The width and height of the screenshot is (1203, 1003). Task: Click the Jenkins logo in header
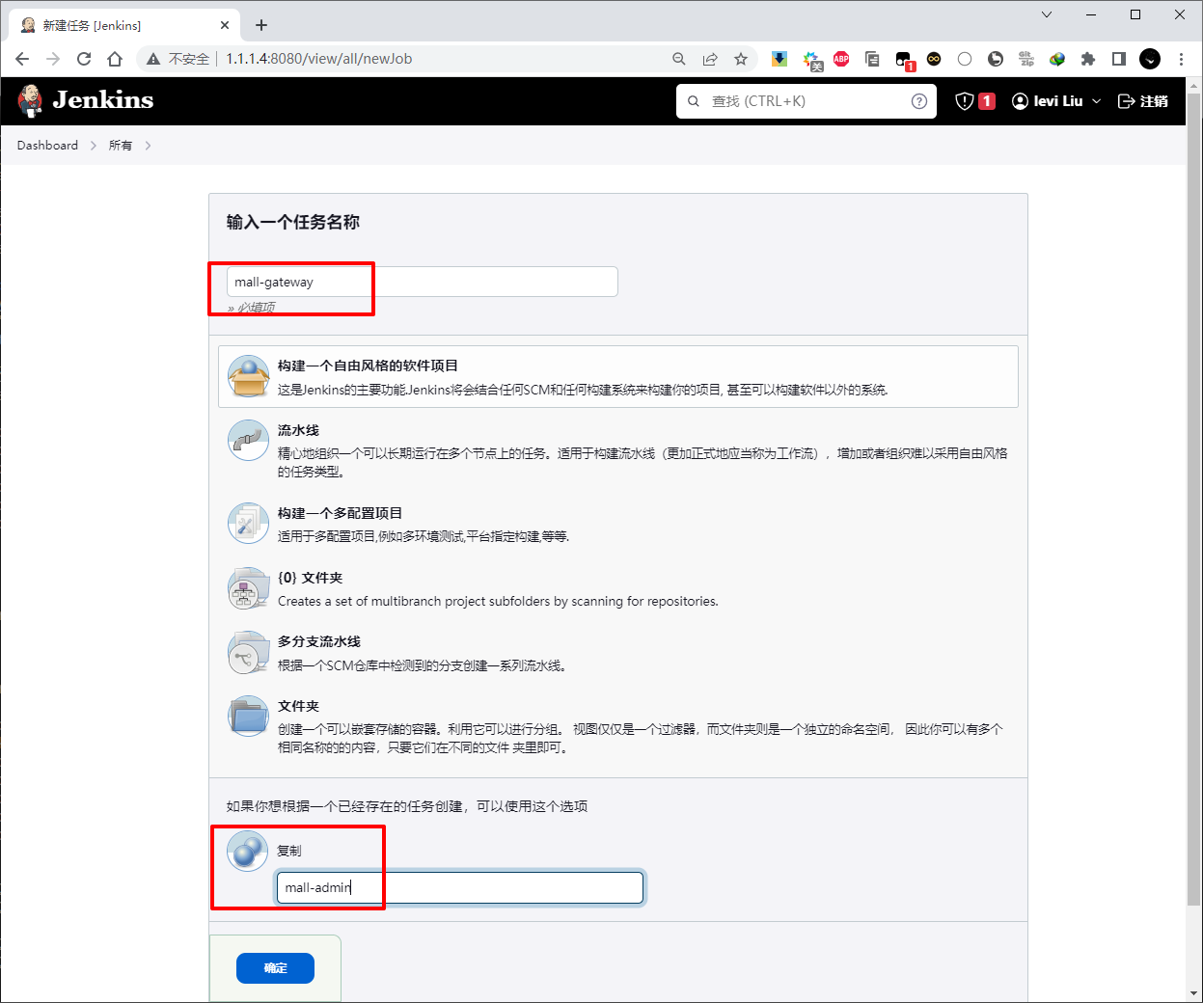(86, 100)
